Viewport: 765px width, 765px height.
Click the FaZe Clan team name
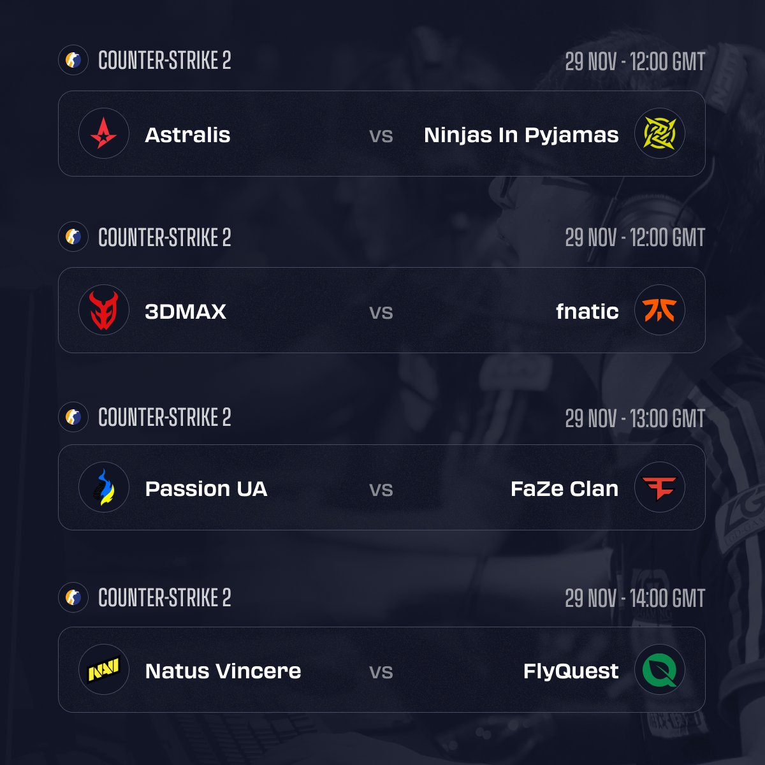click(x=564, y=489)
